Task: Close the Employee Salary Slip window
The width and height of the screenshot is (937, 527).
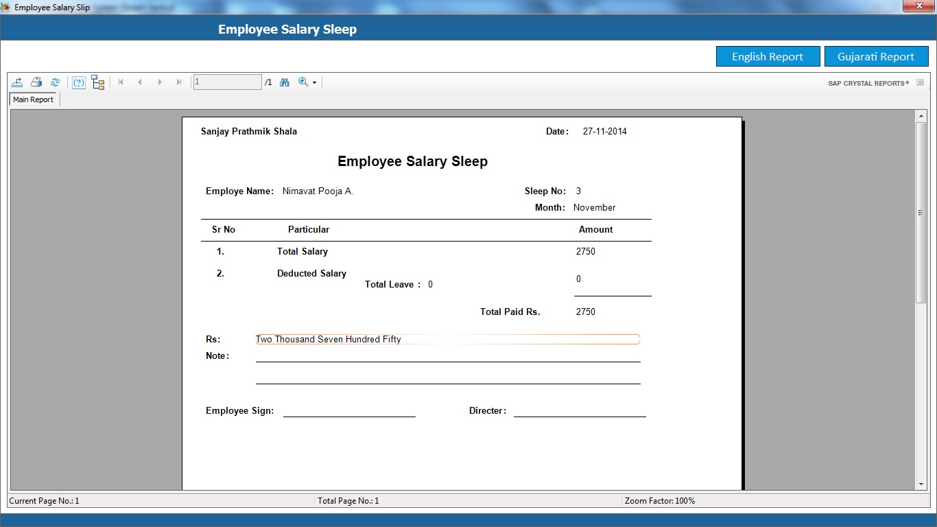Action: point(918,5)
